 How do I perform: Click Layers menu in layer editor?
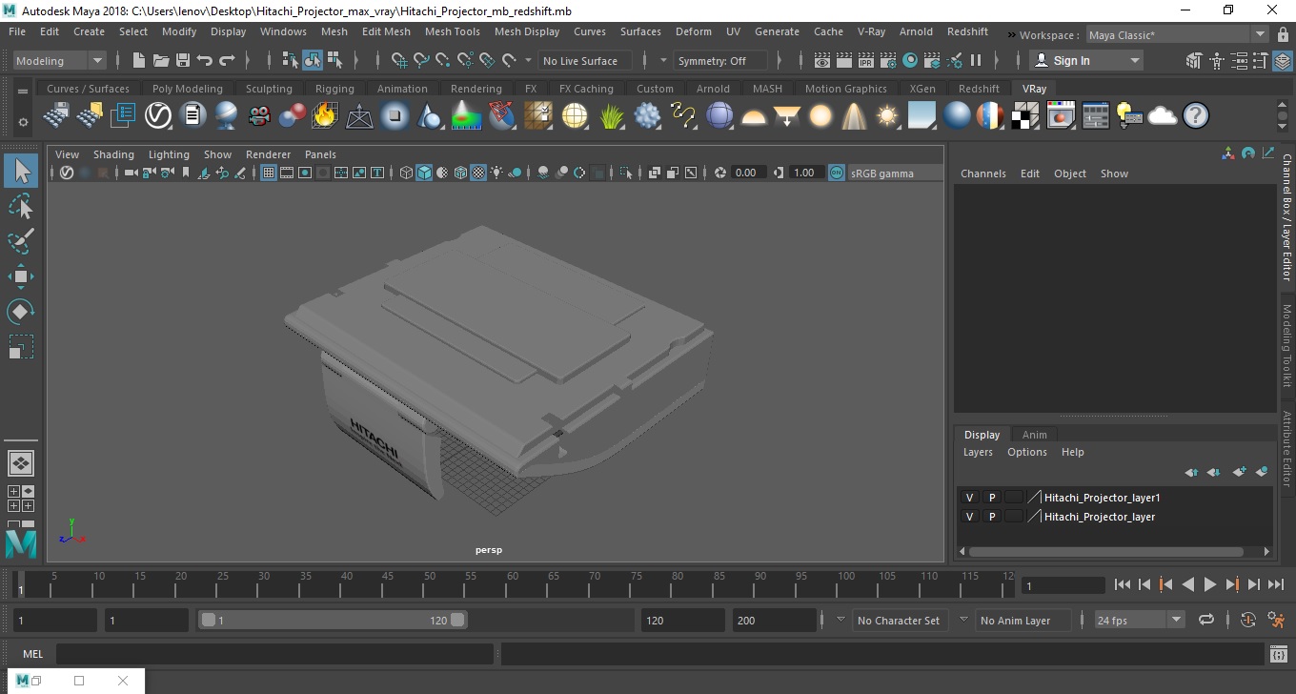tap(978, 452)
